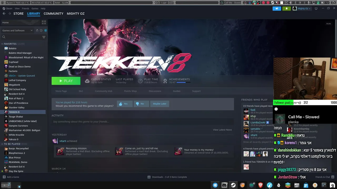
Task: Select Balatro in the library list
Action: pos(12,48)
